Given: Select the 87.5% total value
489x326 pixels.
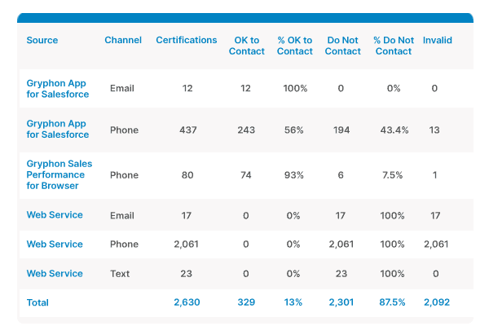Looking at the screenshot, I should click(392, 302).
